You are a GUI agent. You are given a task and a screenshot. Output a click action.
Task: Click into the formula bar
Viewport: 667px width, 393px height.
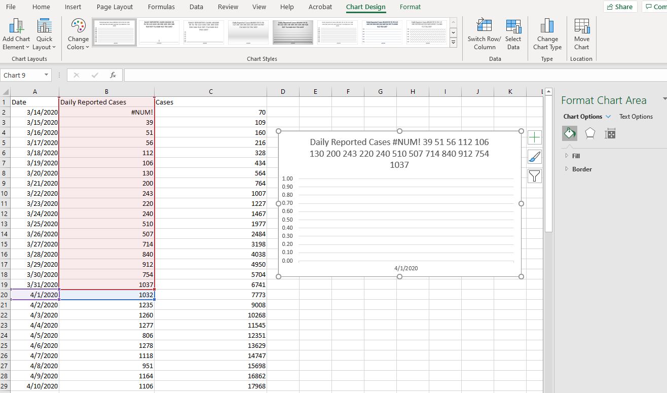(x=395, y=75)
